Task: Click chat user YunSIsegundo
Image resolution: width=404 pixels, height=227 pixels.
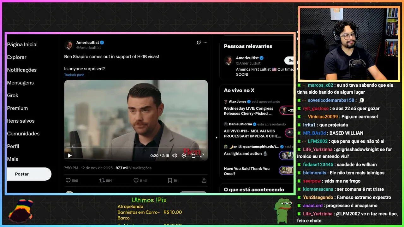Action: (x=318, y=197)
